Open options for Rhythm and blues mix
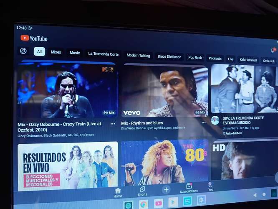278x209 pixels. [x=204, y=123]
